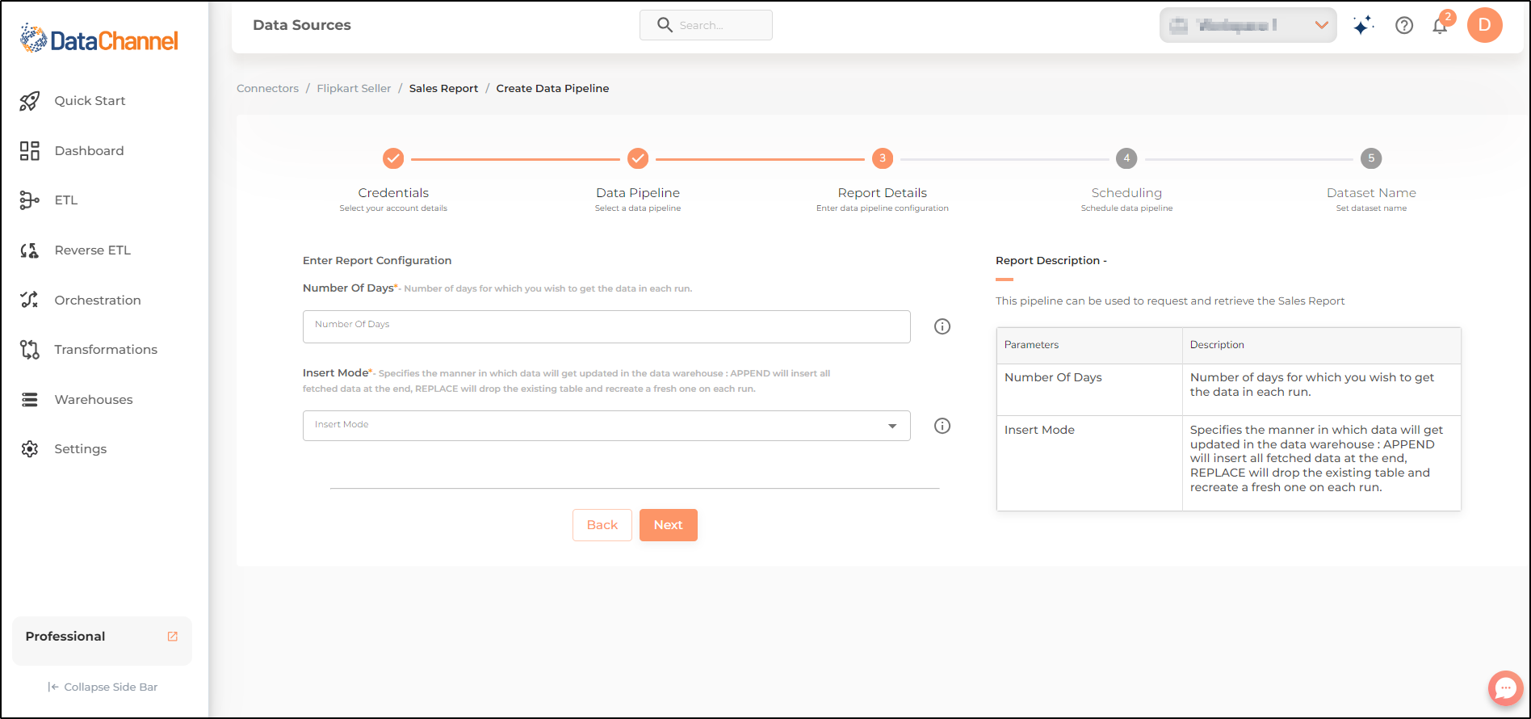Click the user avatar D
Screen dimensions: 1531x719
1484,25
